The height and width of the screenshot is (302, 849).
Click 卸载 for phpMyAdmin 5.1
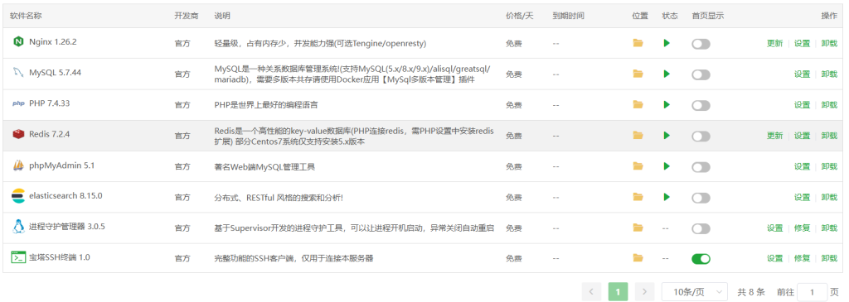click(829, 166)
